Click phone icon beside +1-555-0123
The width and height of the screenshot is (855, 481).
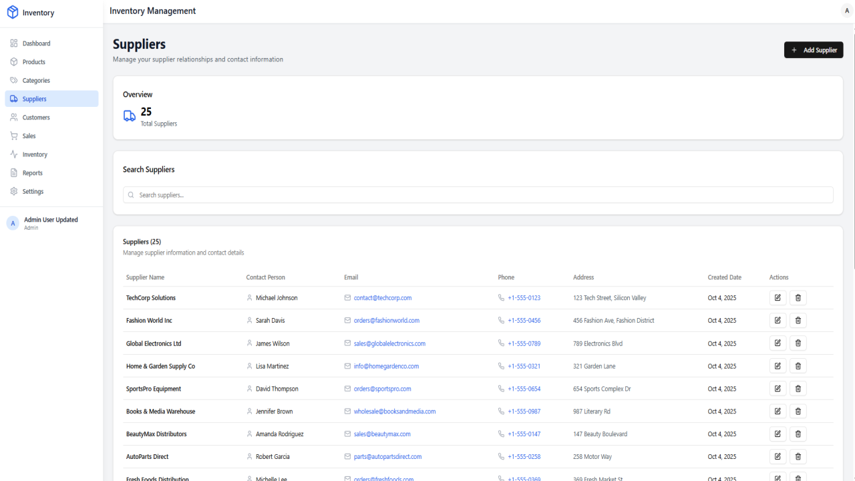501,298
